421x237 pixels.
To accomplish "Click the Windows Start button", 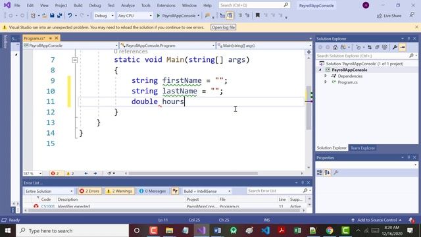I will (x=8, y=230).
